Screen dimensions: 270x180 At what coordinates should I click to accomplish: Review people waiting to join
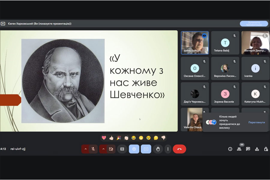tap(256, 122)
